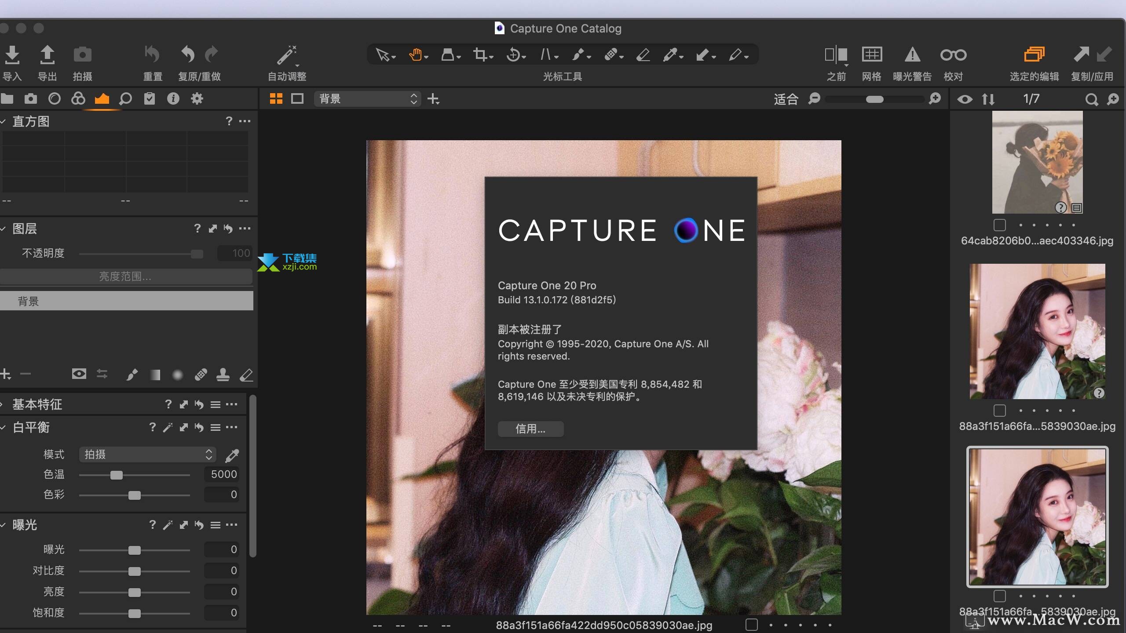Open white balance Mode (拍摄) dropdown
1126x633 pixels.
(148, 455)
